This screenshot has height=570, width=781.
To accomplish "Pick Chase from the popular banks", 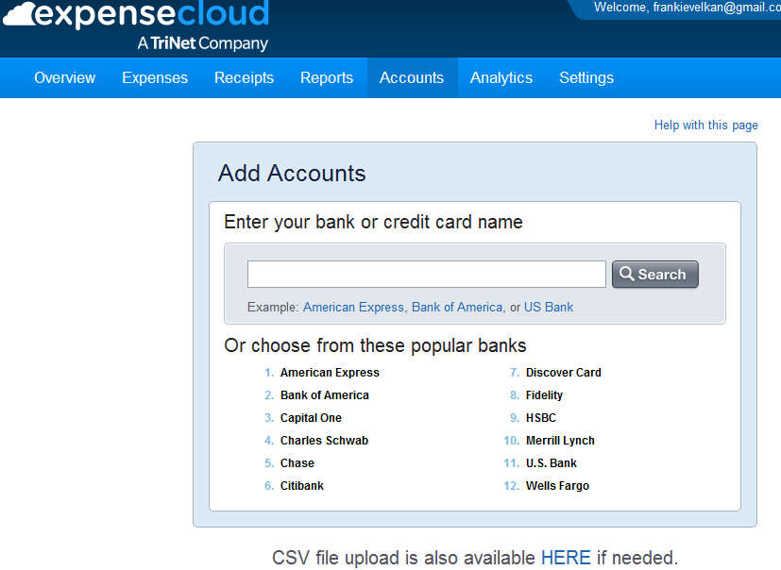I will [x=297, y=463].
